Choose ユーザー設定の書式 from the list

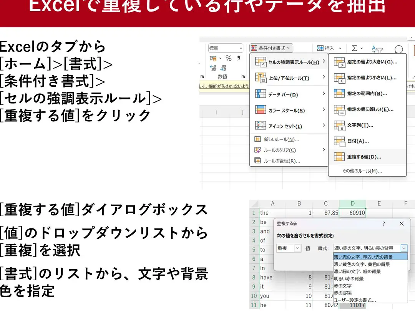(355, 300)
